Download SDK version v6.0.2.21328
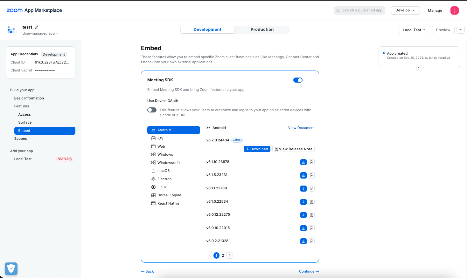The image size is (467, 278). point(303,241)
